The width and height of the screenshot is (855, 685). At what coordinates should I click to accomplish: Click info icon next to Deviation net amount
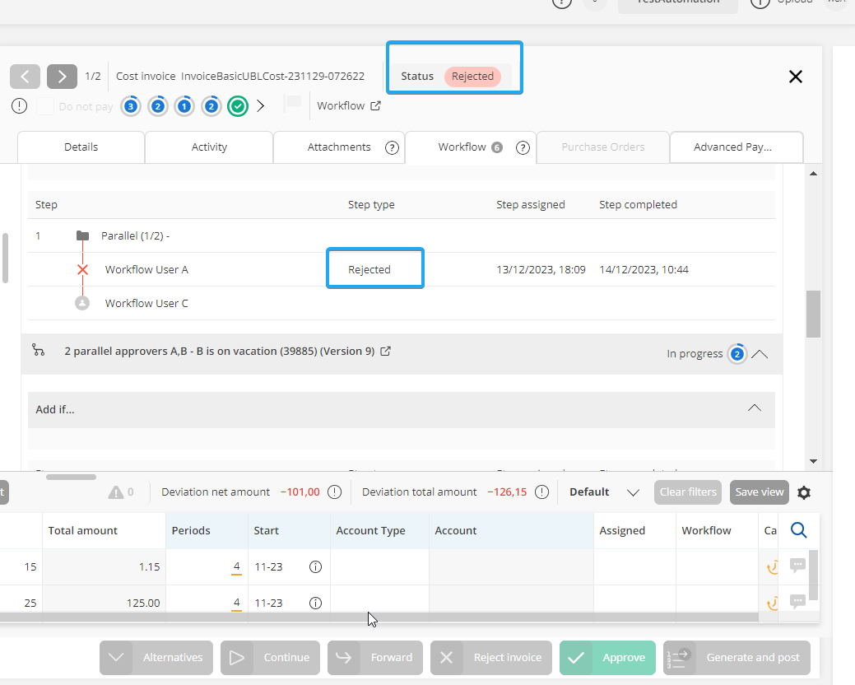click(x=334, y=492)
